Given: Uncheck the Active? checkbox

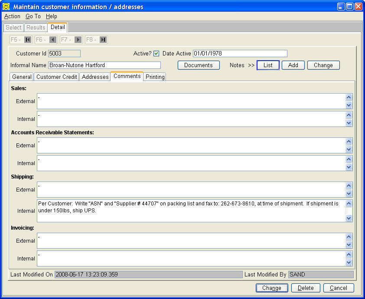Looking at the screenshot, I should click(156, 54).
